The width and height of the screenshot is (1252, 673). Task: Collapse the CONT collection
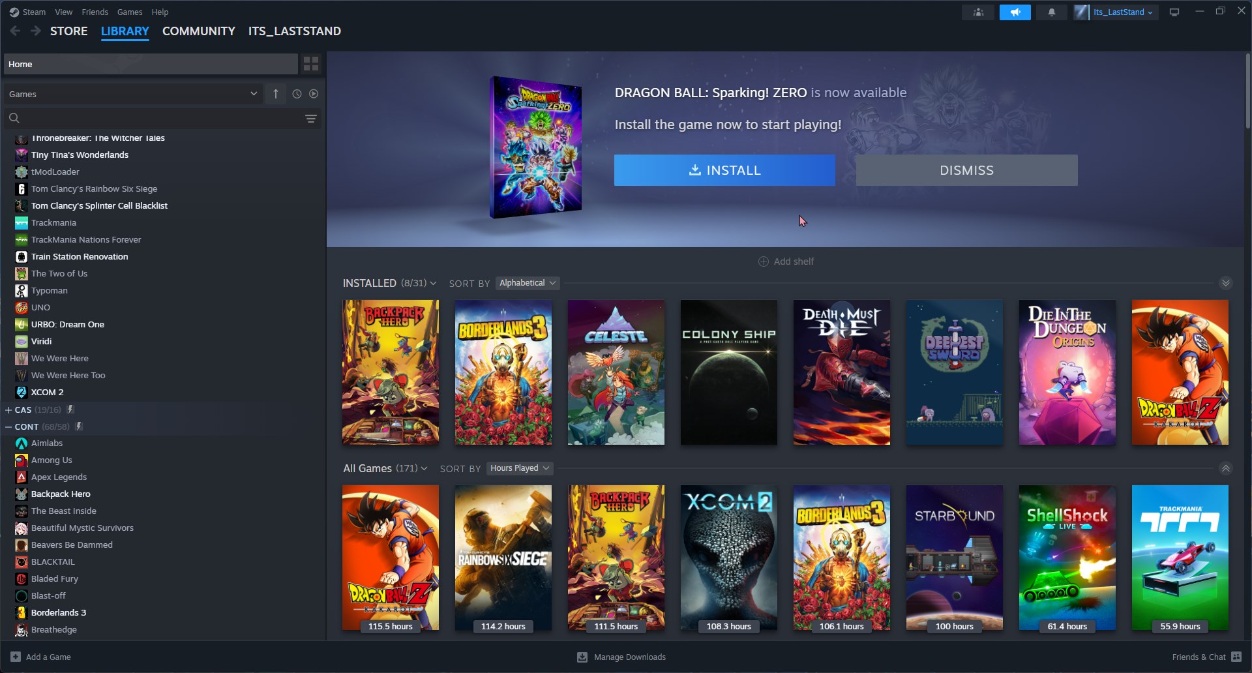pyautogui.click(x=8, y=426)
